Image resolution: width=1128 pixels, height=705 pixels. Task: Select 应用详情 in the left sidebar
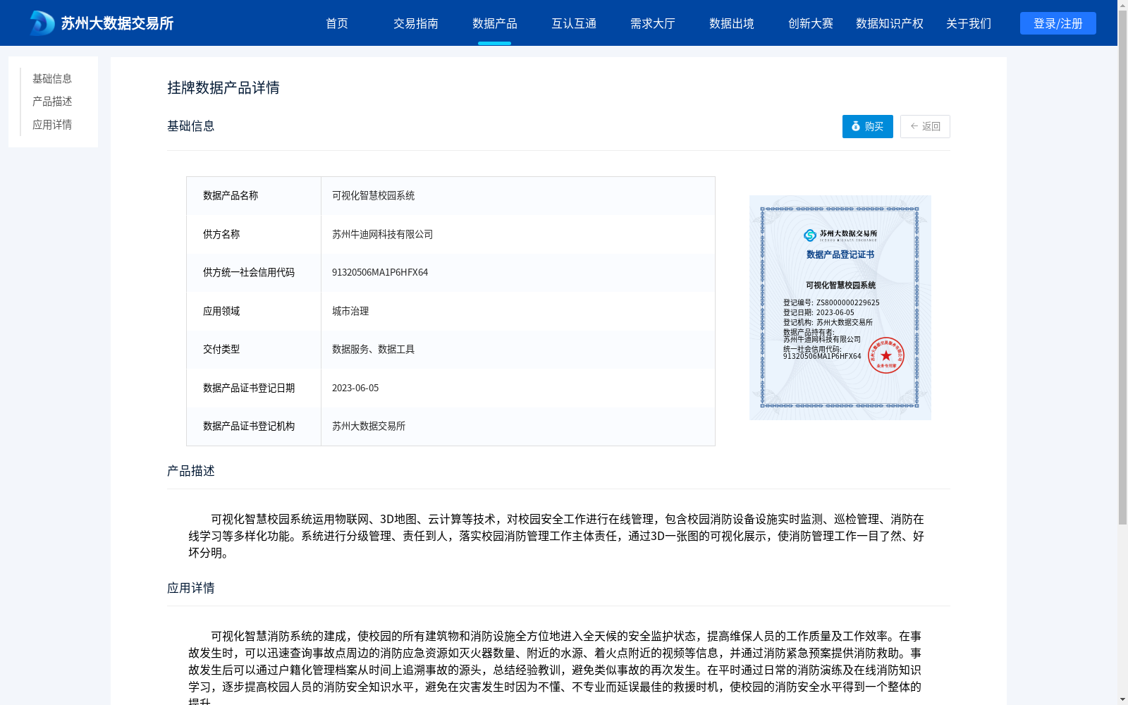tap(51, 125)
